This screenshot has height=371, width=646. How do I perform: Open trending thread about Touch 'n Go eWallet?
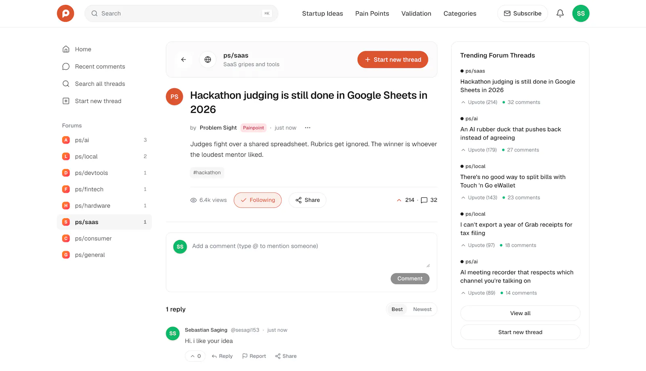pyautogui.click(x=513, y=181)
